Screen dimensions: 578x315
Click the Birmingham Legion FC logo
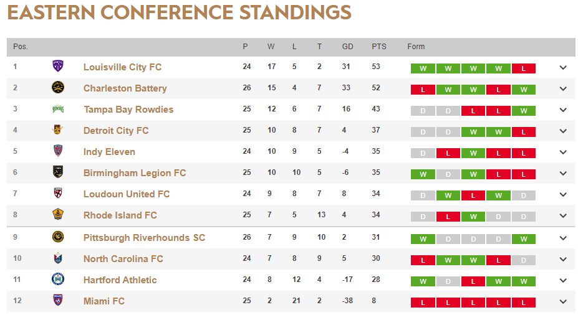click(x=58, y=172)
